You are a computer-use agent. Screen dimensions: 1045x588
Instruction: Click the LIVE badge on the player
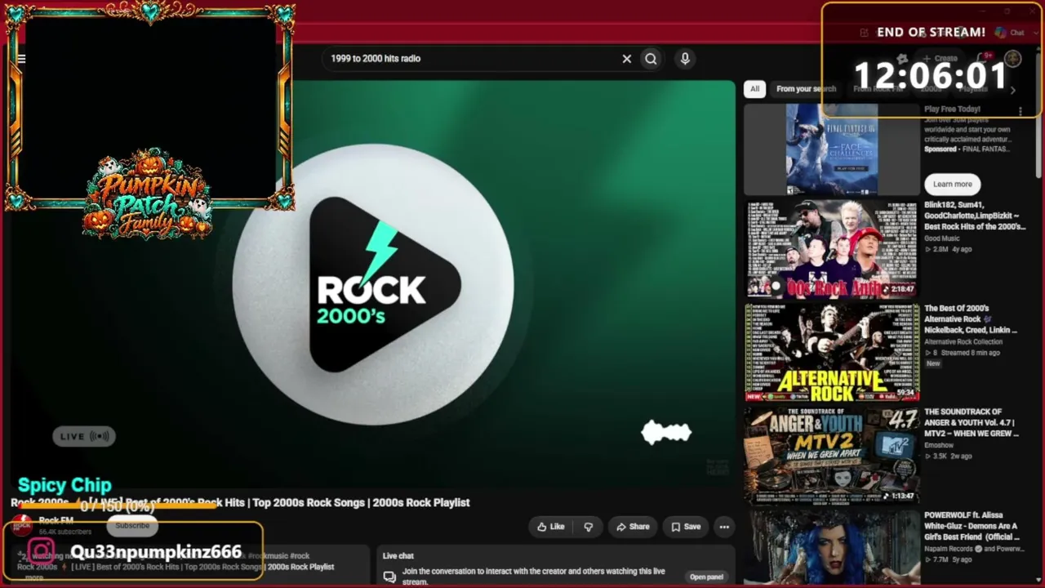83,436
